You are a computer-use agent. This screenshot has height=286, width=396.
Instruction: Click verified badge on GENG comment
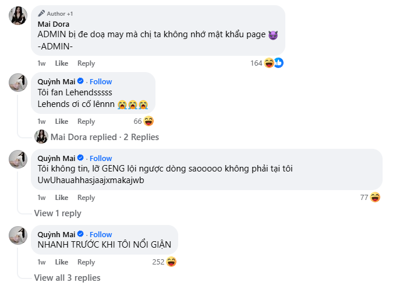tap(81, 158)
